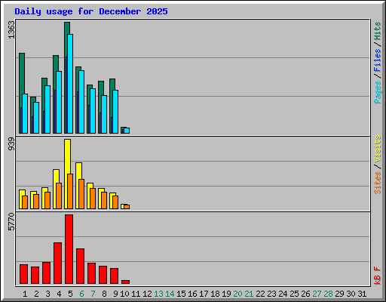This screenshot has width=386, height=302.
Task: Click the 5770 axis maximum label
Action: tap(11, 222)
